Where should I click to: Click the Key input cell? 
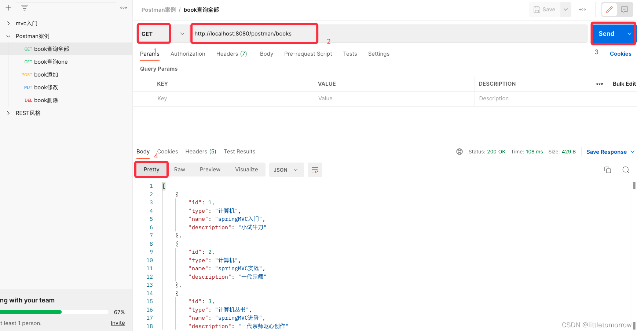[234, 99]
